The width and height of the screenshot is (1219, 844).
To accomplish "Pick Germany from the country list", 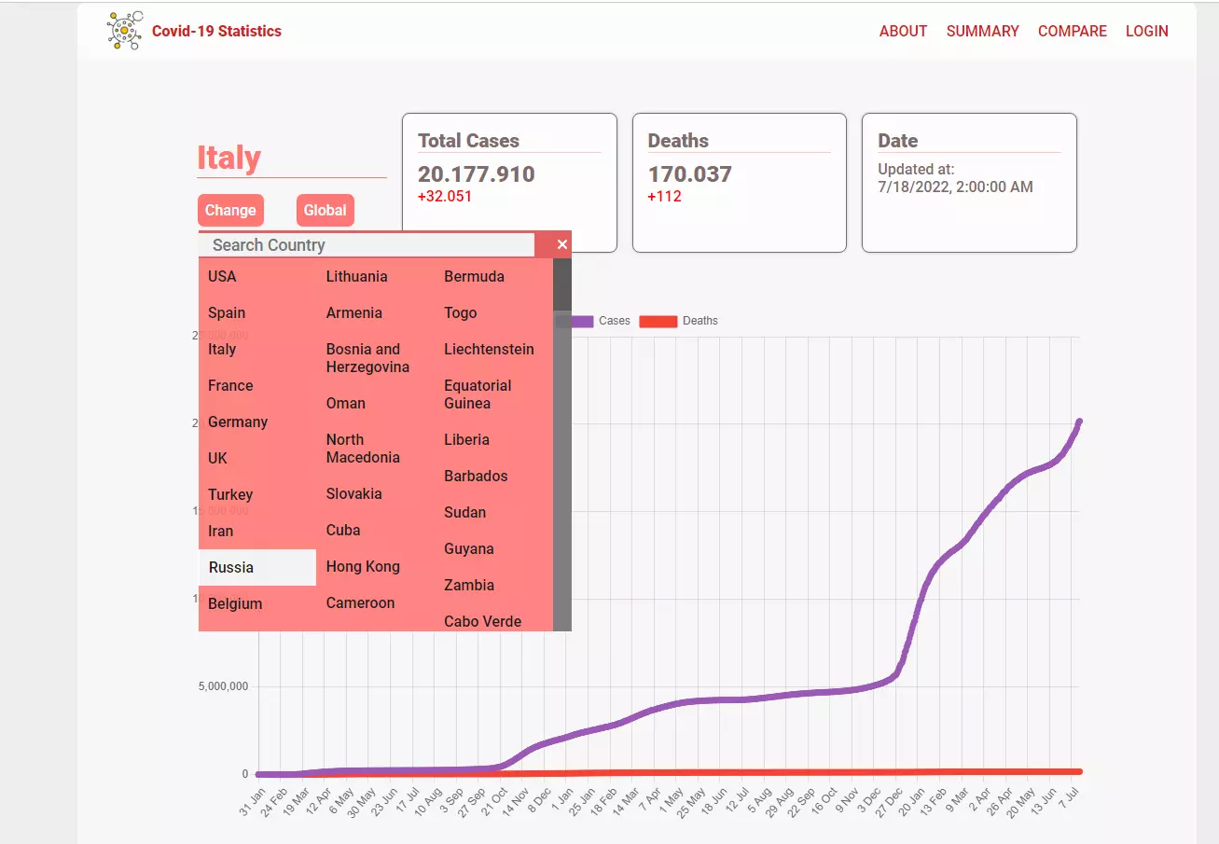I will (x=238, y=422).
